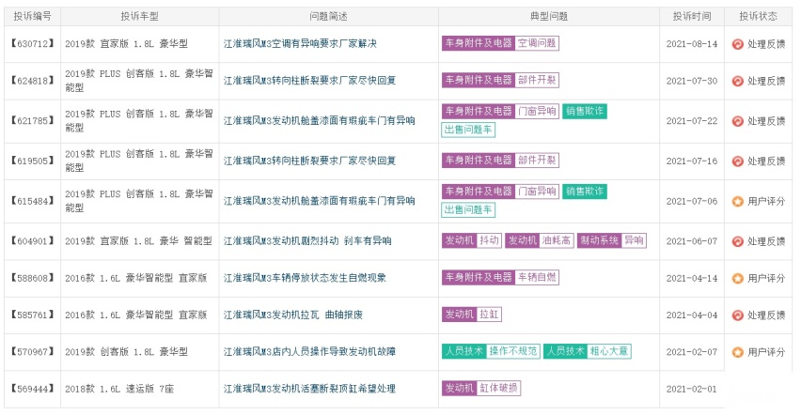The image size is (801, 415).
Task: Click the date 2021-04-04
Action: click(x=692, y=315)
